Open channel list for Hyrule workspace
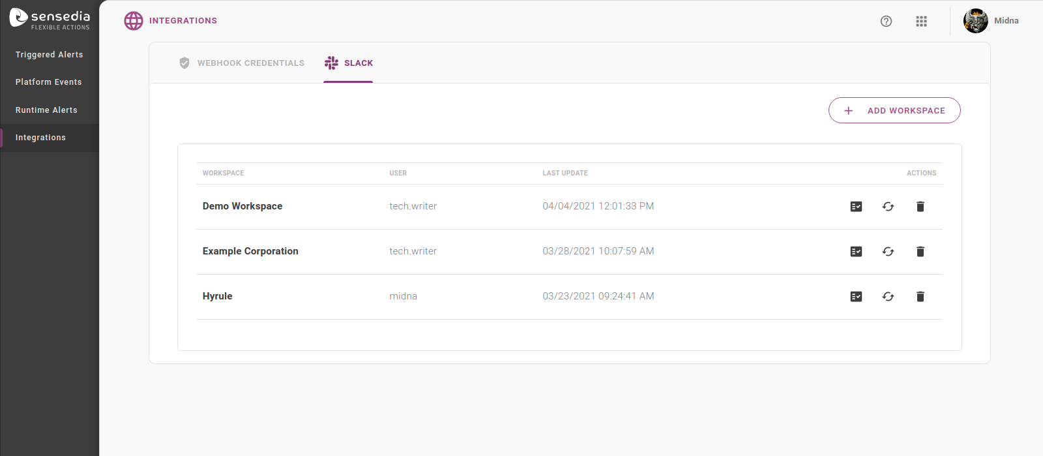The image size is (1043, 456). pos(856,297)
